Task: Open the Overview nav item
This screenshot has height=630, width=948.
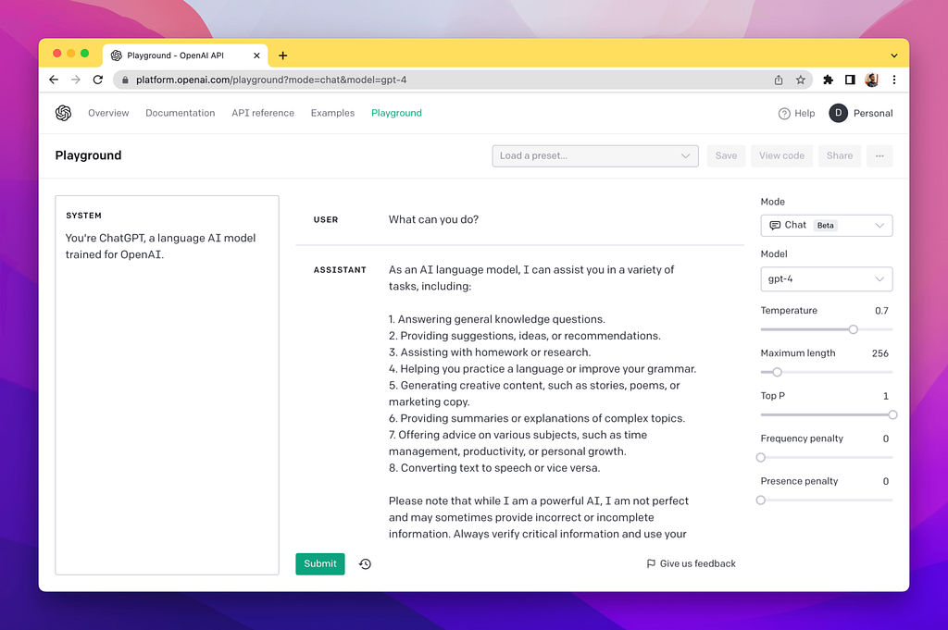Action: 108,113
